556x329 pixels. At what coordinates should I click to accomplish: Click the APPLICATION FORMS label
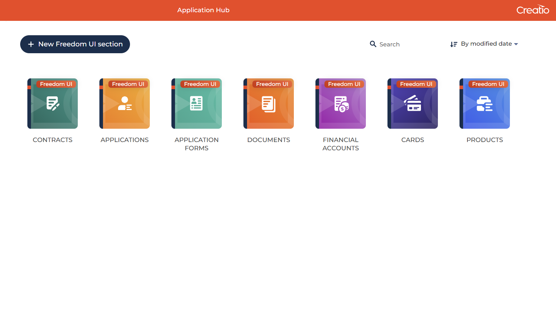(x=197, y=144)
